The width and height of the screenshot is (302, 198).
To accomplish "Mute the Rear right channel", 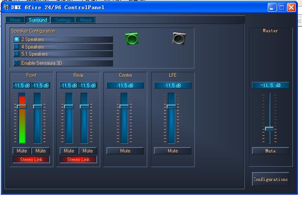I will click(x=88, y=151).
